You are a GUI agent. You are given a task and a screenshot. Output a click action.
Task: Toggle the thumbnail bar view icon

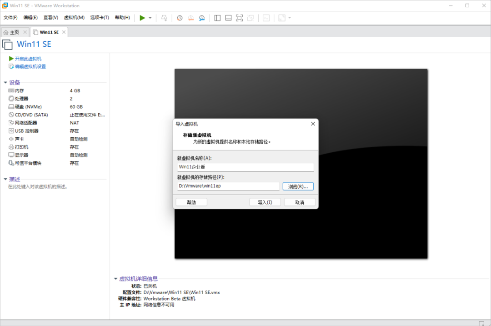point(228,18)
